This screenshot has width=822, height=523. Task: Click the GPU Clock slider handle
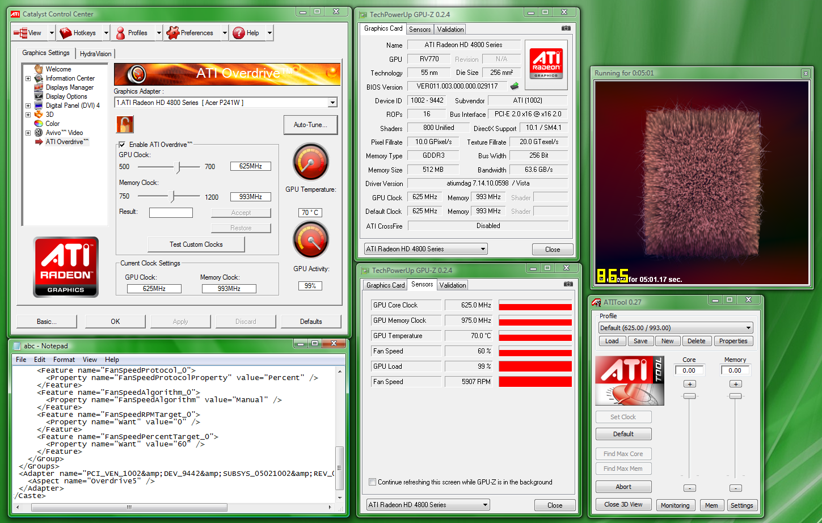179,167
